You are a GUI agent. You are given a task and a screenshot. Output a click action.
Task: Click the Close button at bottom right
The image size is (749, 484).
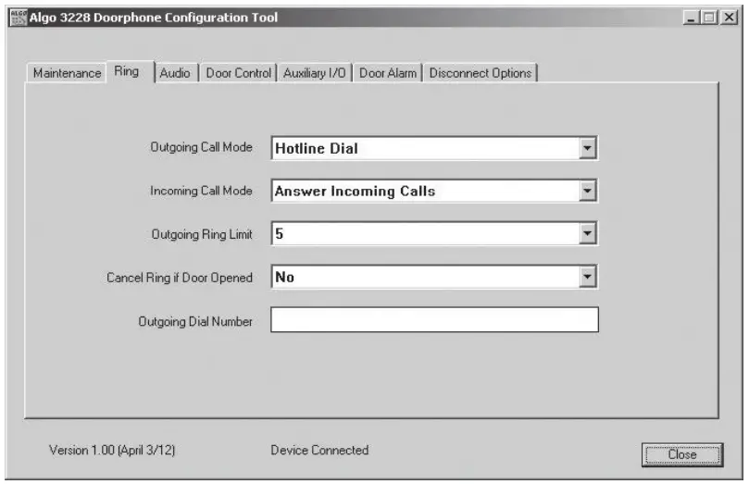coord(682,454)
